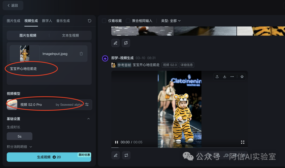Click the 限时优惠 badge
The width and height of the screenshot is (285, 168).
[84, 155]
